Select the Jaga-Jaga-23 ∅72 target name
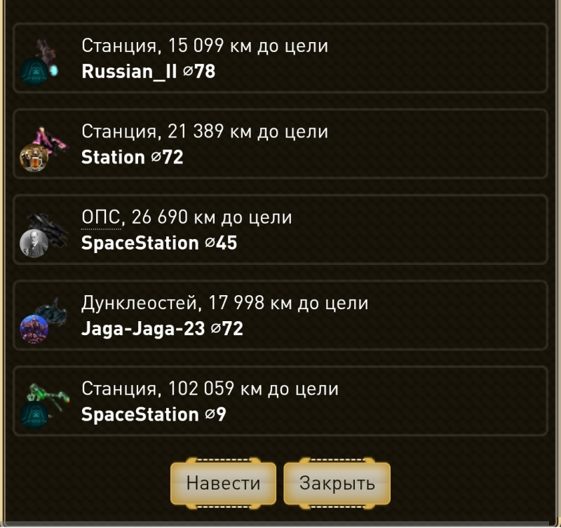 coord(162,328)
